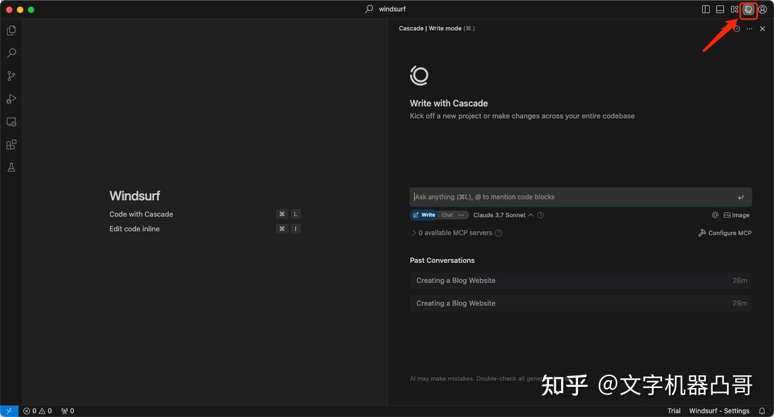Open the customize layout icon
This screenshot has height=417, width=774.
(x=734, y=9)
